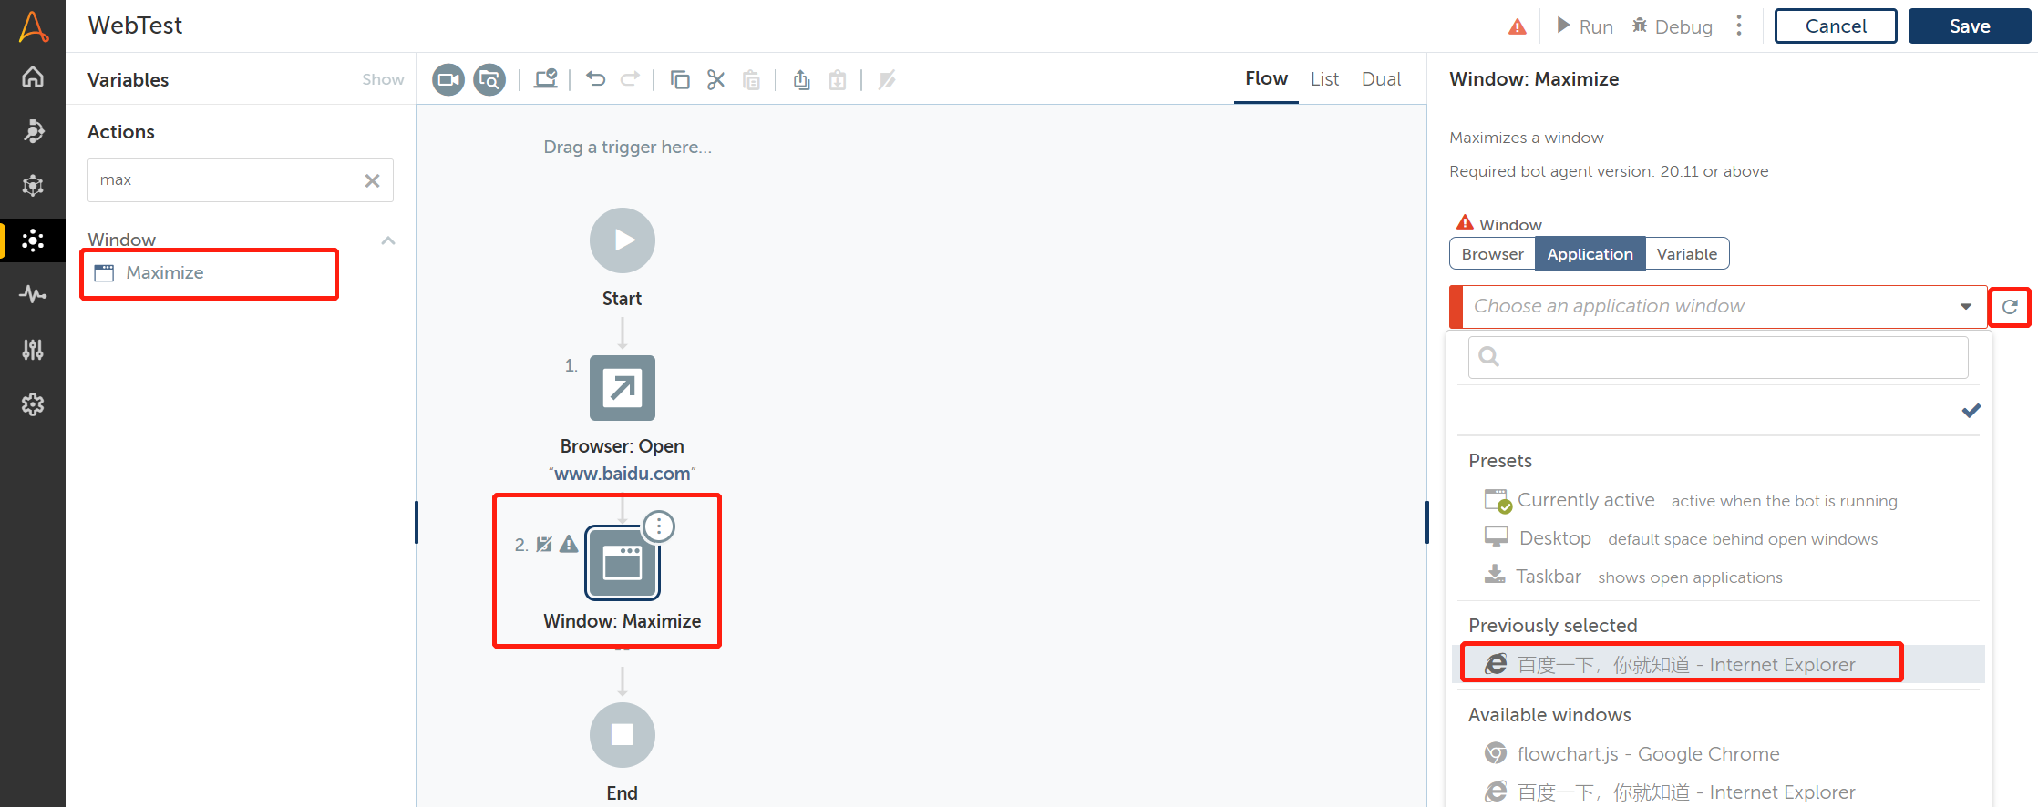Open the Window: Maximize node options menu
This screenshot has height=807, width=2038.
[x=659, y=526]
